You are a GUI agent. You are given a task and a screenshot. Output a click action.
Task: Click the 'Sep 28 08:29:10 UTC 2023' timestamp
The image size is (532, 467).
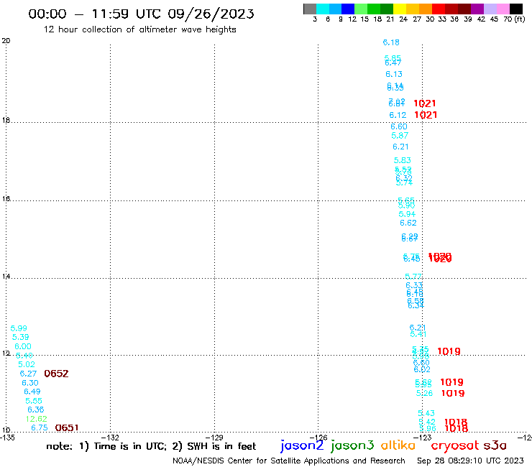tap(470, 461)
